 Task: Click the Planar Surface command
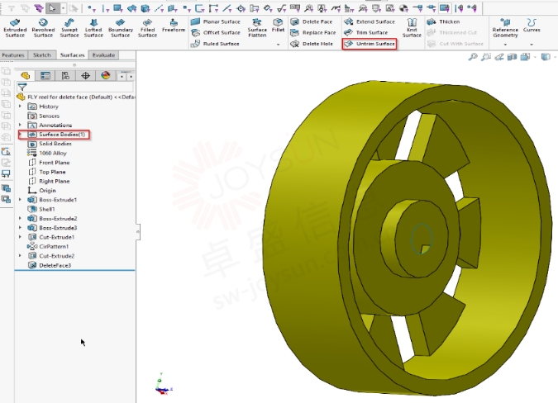[215, 21]
